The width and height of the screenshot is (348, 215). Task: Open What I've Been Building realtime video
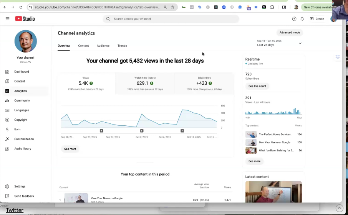[x=273, y=150]
